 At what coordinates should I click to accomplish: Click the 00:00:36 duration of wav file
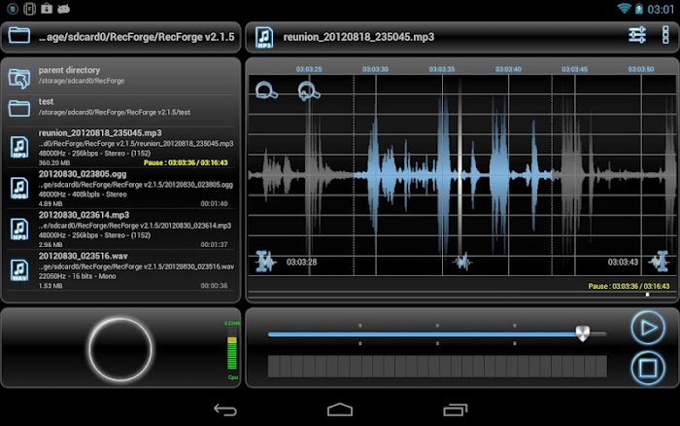pyautogui.click(x=215, y=285)
